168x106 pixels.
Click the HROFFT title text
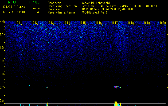point(17,2)
